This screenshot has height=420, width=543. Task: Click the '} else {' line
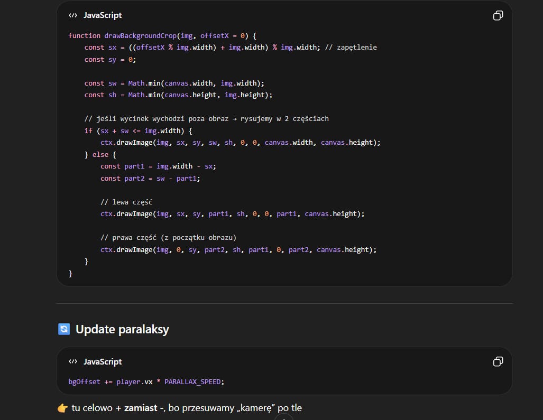100,155
